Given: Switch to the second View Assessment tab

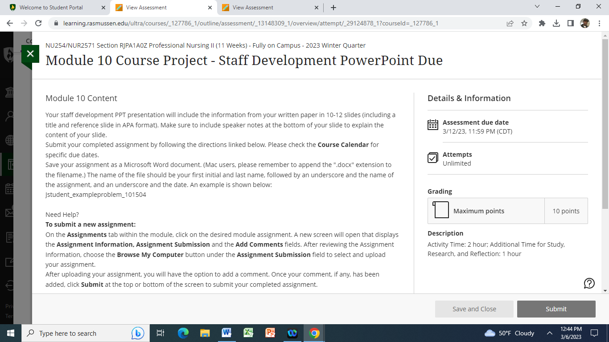Looking at the screenshot, I should tap(270, 8).
